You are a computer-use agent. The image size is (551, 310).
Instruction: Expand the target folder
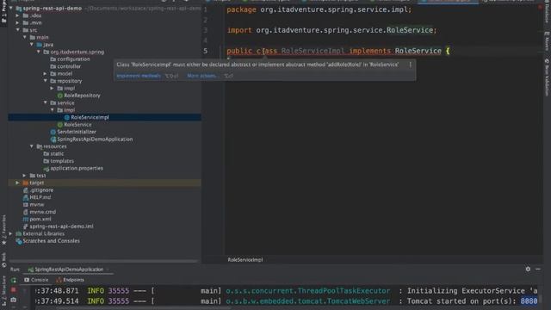point(17,183)
